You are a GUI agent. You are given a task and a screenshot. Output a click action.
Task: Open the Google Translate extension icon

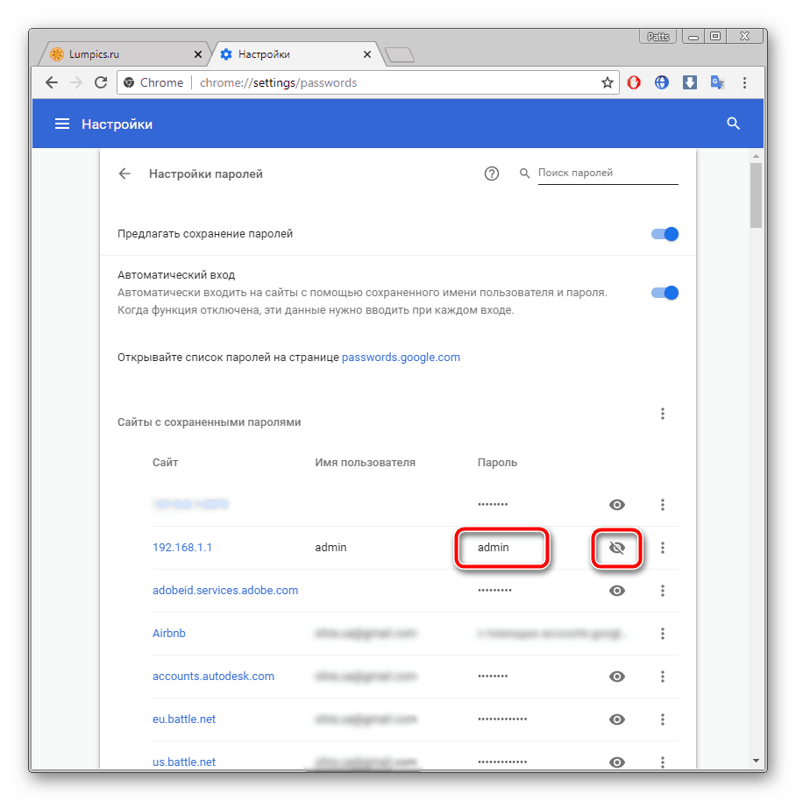717,82
